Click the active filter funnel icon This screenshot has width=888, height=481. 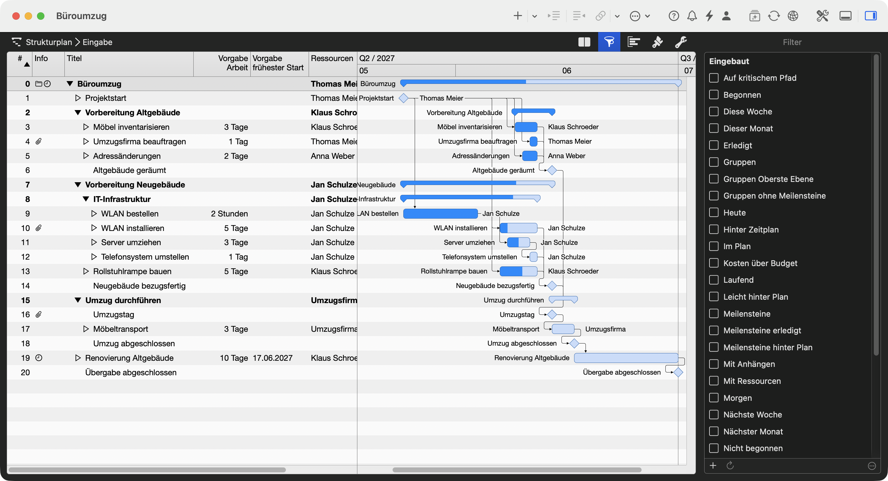coord(609,42)
